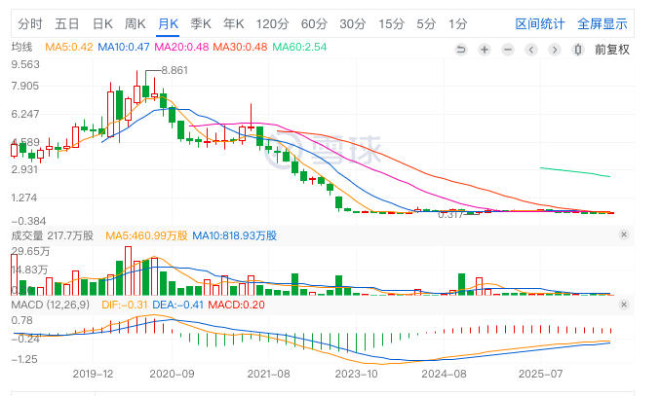Click the 0.317 low price marker
Image resolution: width=661 pixels, height=396 pixels.
click(x=450, y=215)
